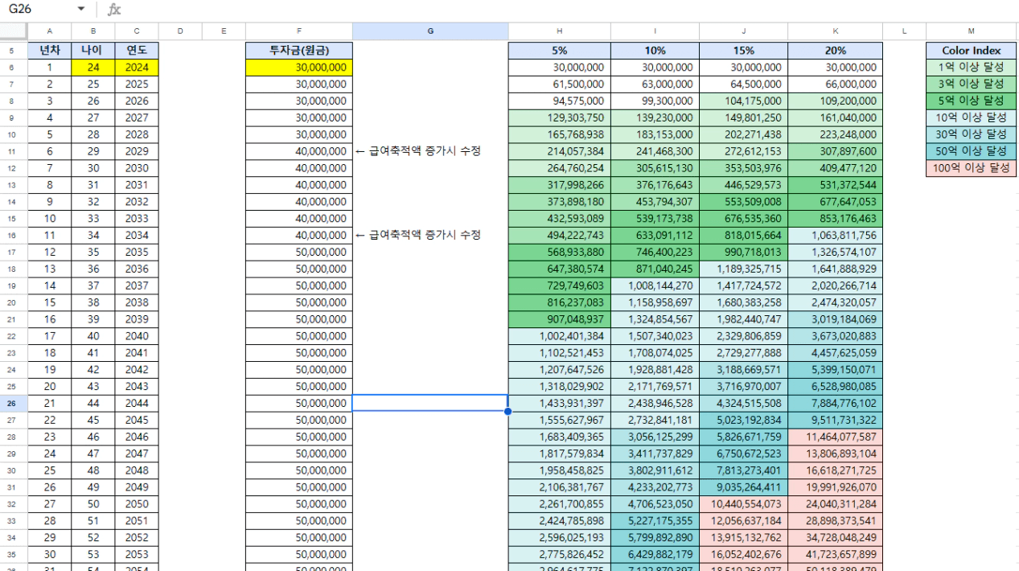Select the age cell 44
The width and height of the screenshot is (1019, 571).
93,403
